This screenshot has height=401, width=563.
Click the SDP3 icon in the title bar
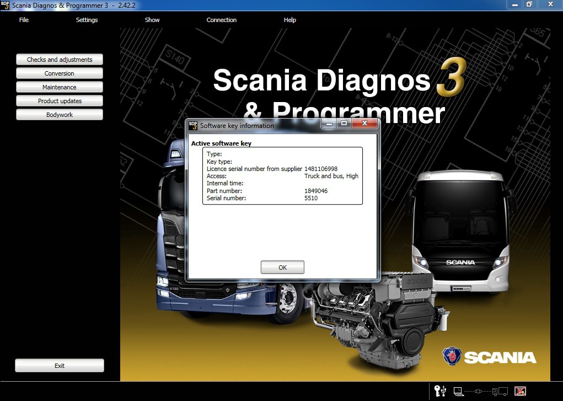[6, 4]
